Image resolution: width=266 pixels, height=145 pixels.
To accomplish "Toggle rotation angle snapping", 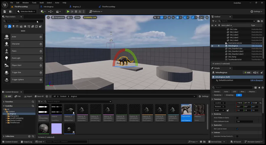I will (x=185, y=17).
